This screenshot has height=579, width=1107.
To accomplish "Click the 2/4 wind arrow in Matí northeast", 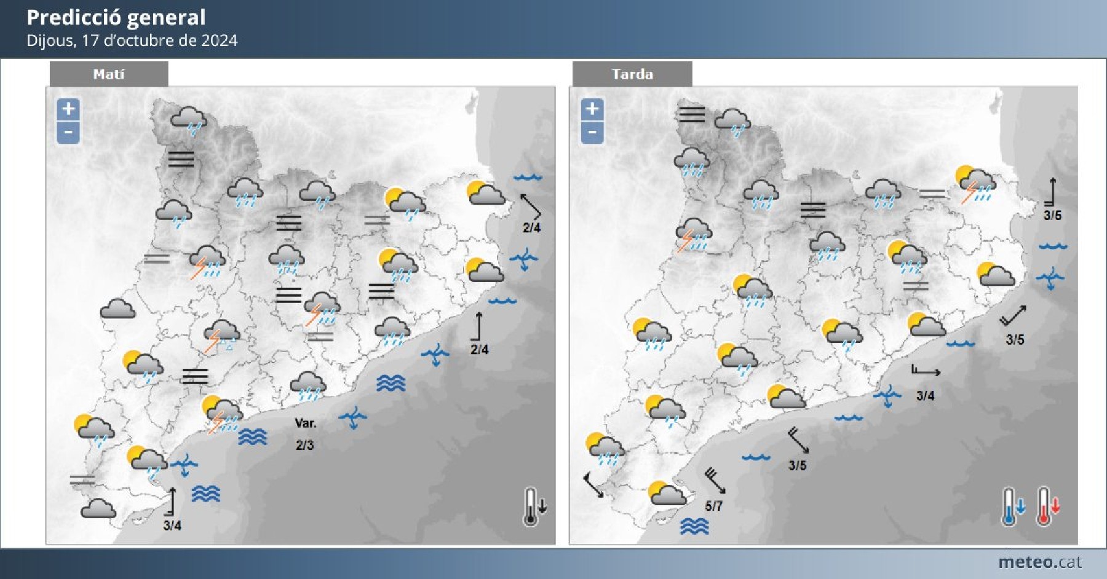I will pos(530,206).
